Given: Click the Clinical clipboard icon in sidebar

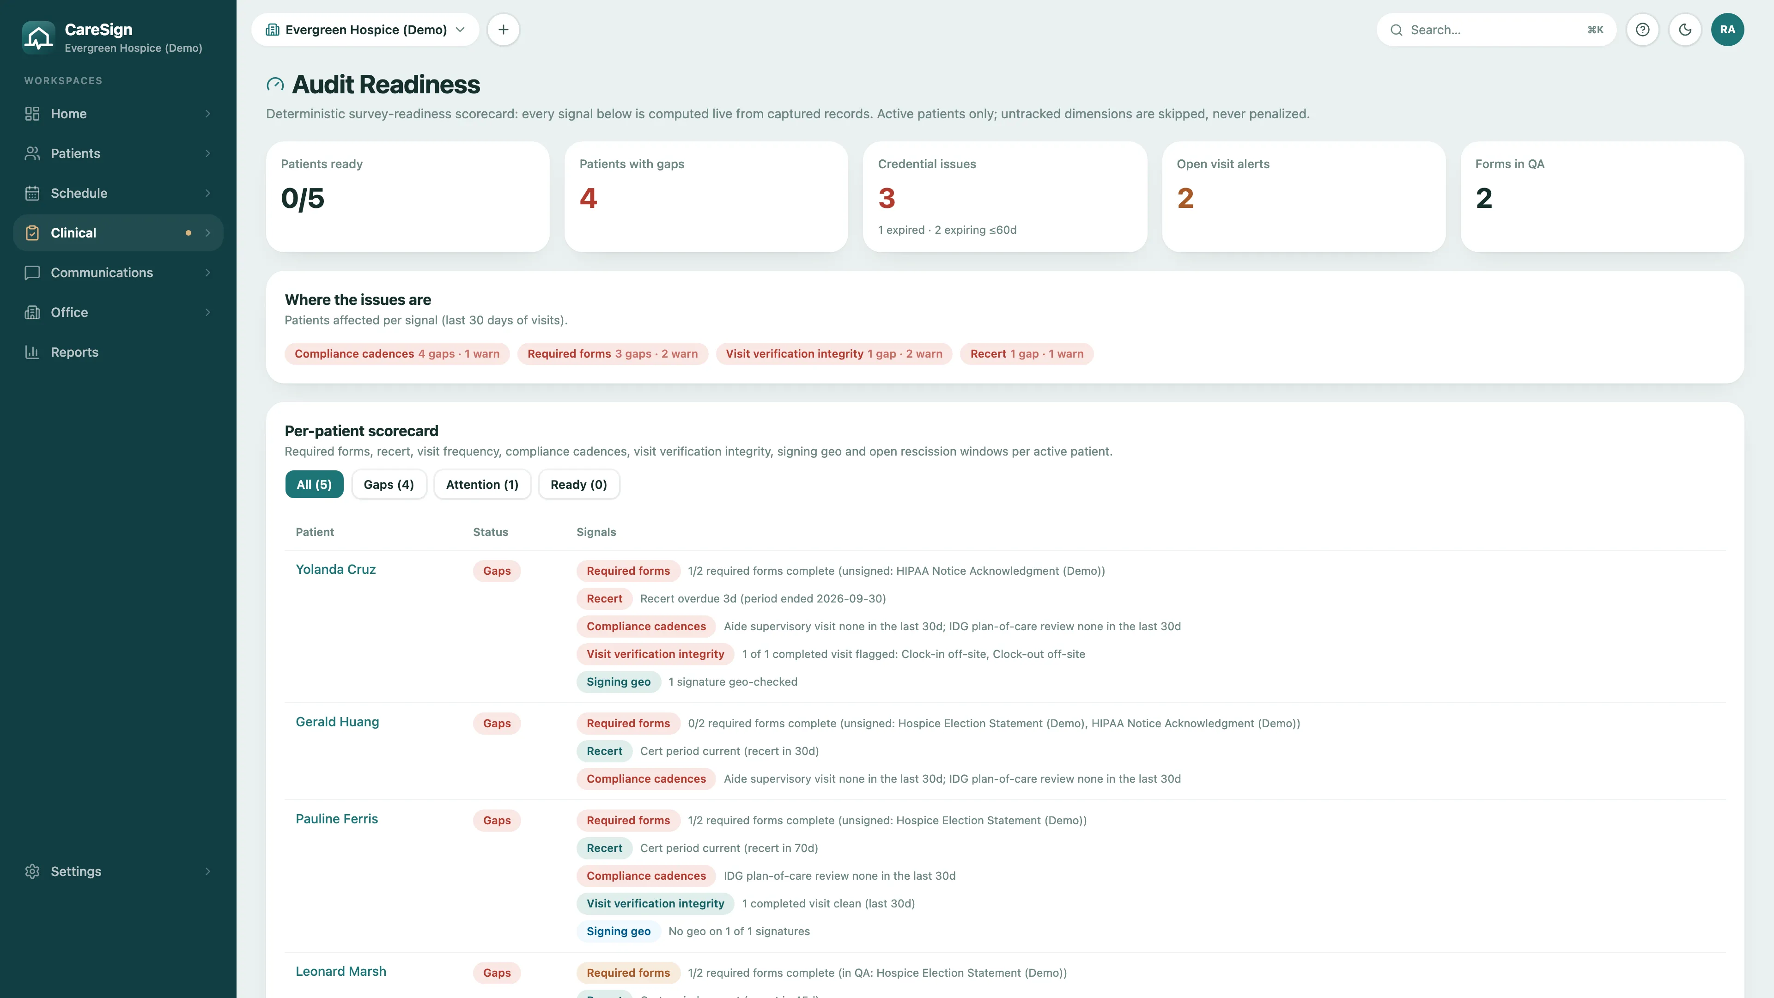Looking at the screenshot, I should click(x=32, y=233).
